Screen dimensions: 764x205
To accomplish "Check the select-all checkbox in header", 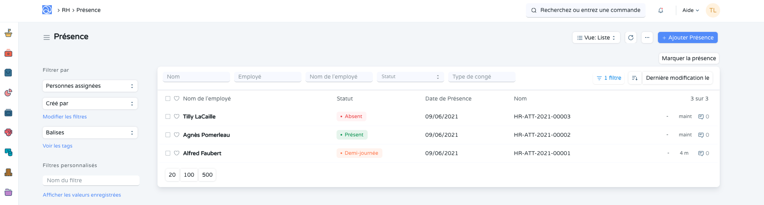I will 168,99.
